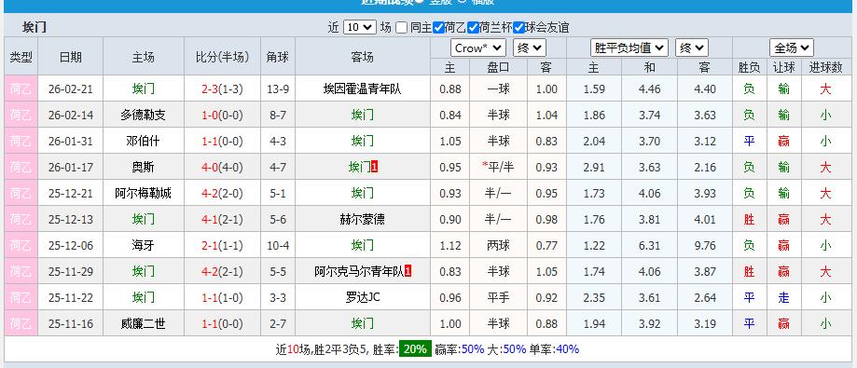Open the 全场 dropdown
857x368 pixels.
click(792, 48)
